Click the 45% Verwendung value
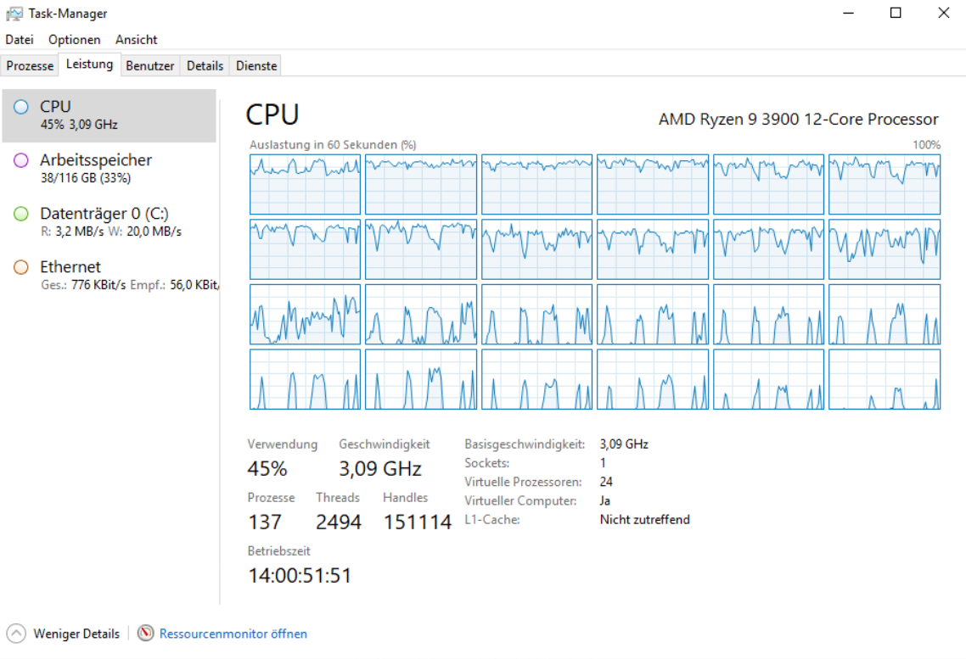 pos(267,469)
